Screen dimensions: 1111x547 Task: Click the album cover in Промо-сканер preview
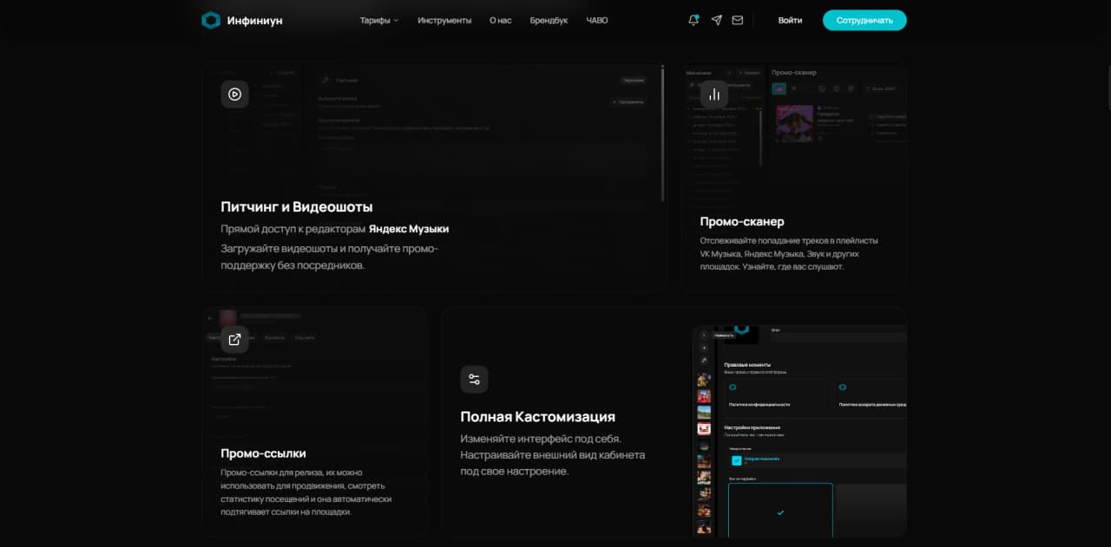pyautogui.click(x=794, y=124)
